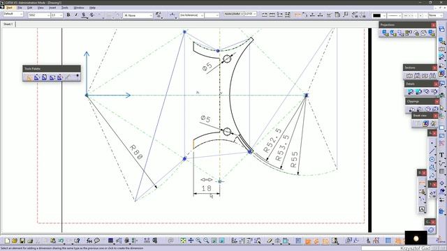Click first detail view icon in Details toolbar
Image resolution: width=447 pixels, height=251 pixels.
[x=411, y=91]
